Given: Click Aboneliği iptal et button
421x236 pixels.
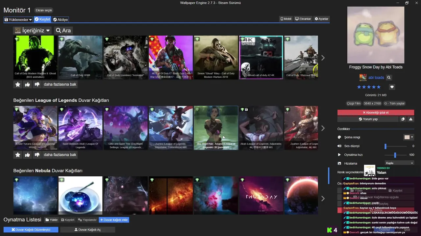Looking at the screenshot, I should 376,112.
